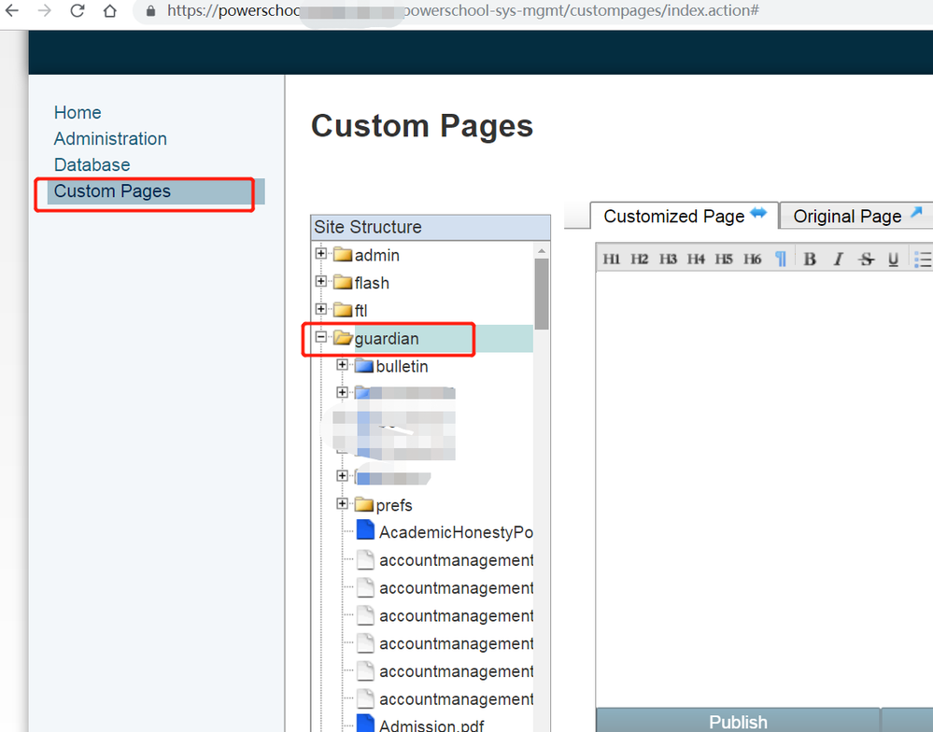Toggle underline formatting
The width and height of the screenshot is (933, 732).
pyautogui.click(x=893, y=260)
